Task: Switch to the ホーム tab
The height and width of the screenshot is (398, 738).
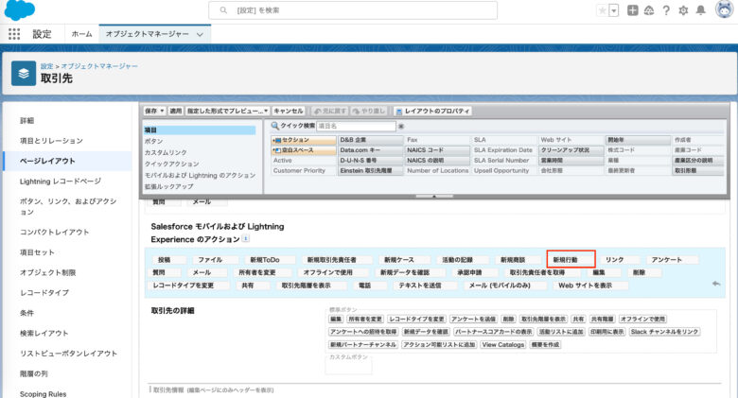Action: [82, 34]
